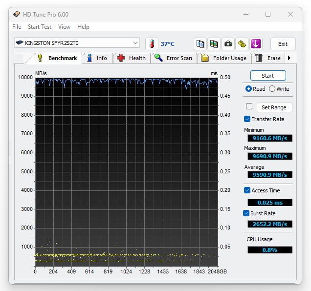Uncheck the Access Time checkbox
The height and width of the screenshot is (291, 311).
click(247, 190)
